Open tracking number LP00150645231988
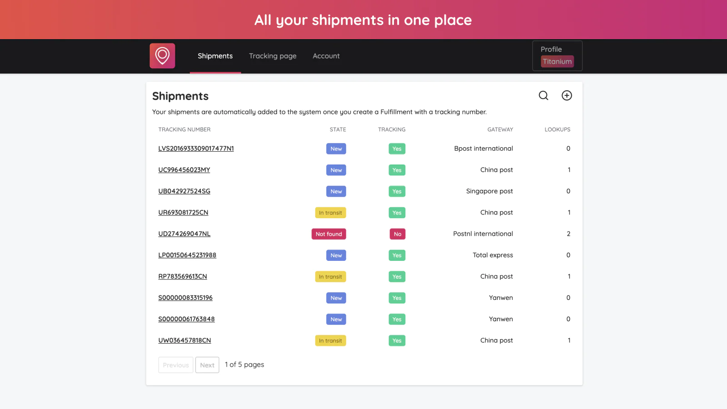Viewport: 727px width, 409px height. click(187, 255)
